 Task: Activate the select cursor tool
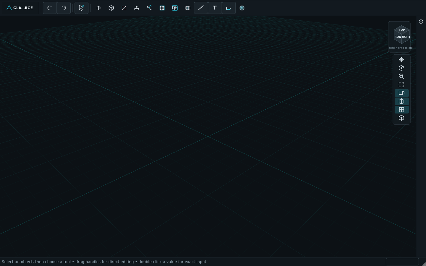coord(81,8)
